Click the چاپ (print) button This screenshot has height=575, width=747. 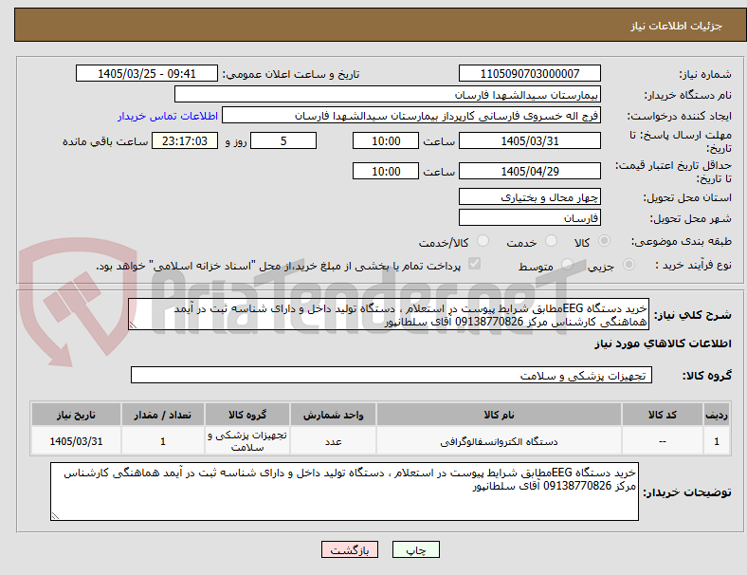pos(415,549)
